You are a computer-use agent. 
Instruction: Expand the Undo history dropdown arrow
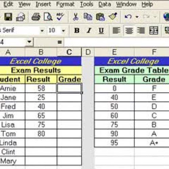137,17
